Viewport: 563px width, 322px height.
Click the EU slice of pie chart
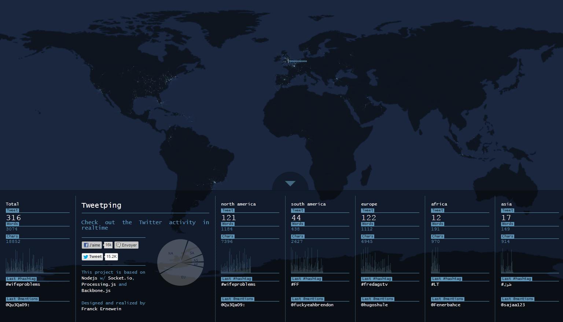click(x=183, y=277)
